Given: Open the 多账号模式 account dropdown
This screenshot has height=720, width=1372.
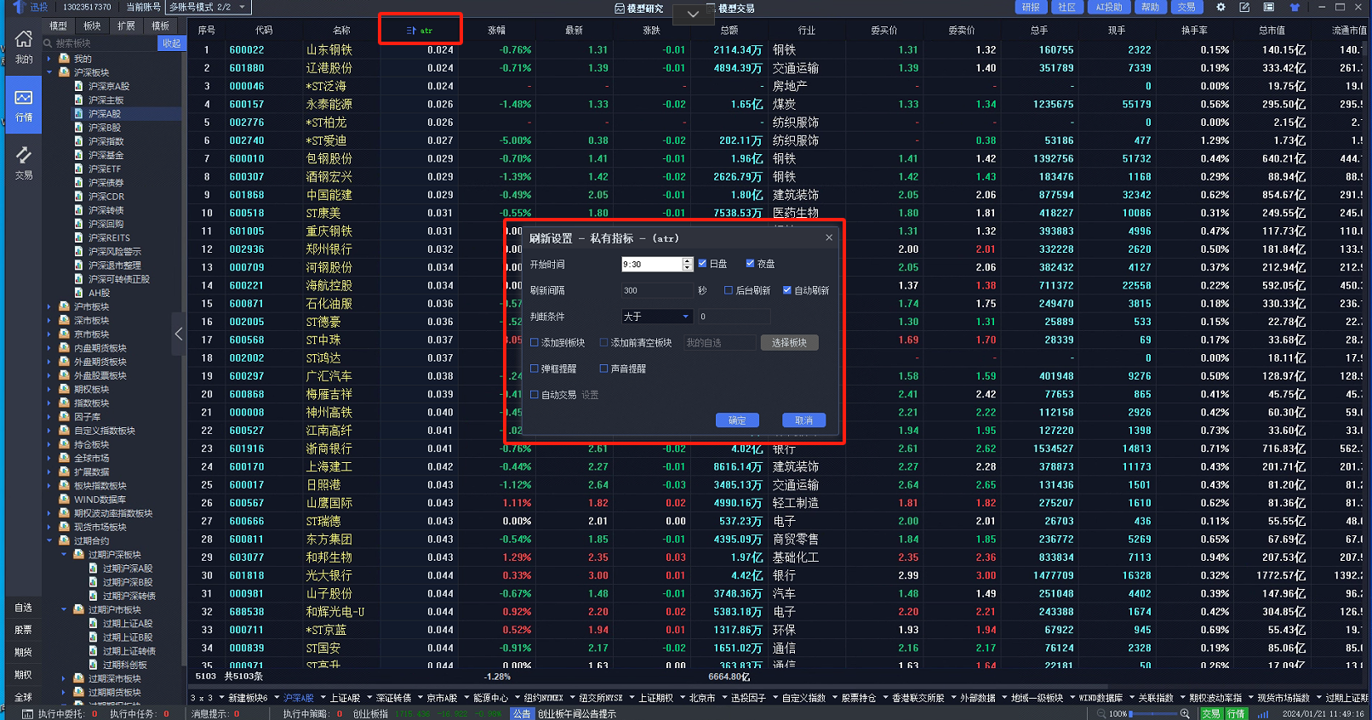Looking at the screenshot, I should (x=208, y=7).
